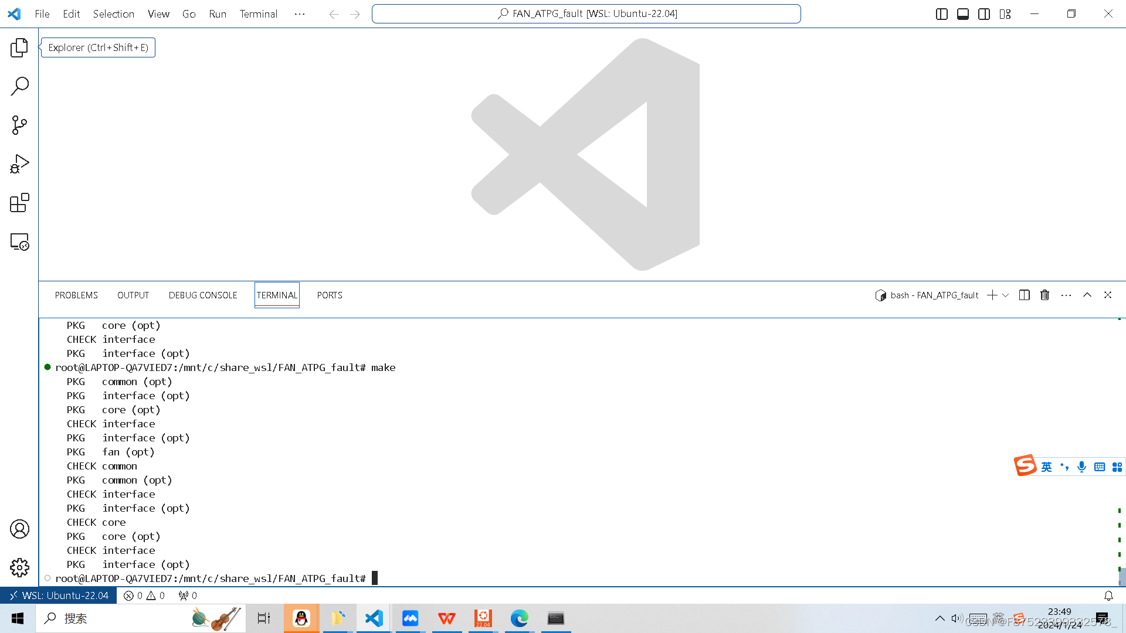Screen dimensions: 1126x633
Task: Open the Terminal menu
Action: (258, 14)
